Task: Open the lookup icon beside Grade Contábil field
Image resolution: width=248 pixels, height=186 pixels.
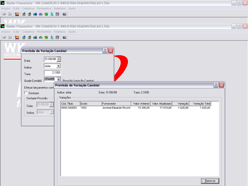Action: 59,79
